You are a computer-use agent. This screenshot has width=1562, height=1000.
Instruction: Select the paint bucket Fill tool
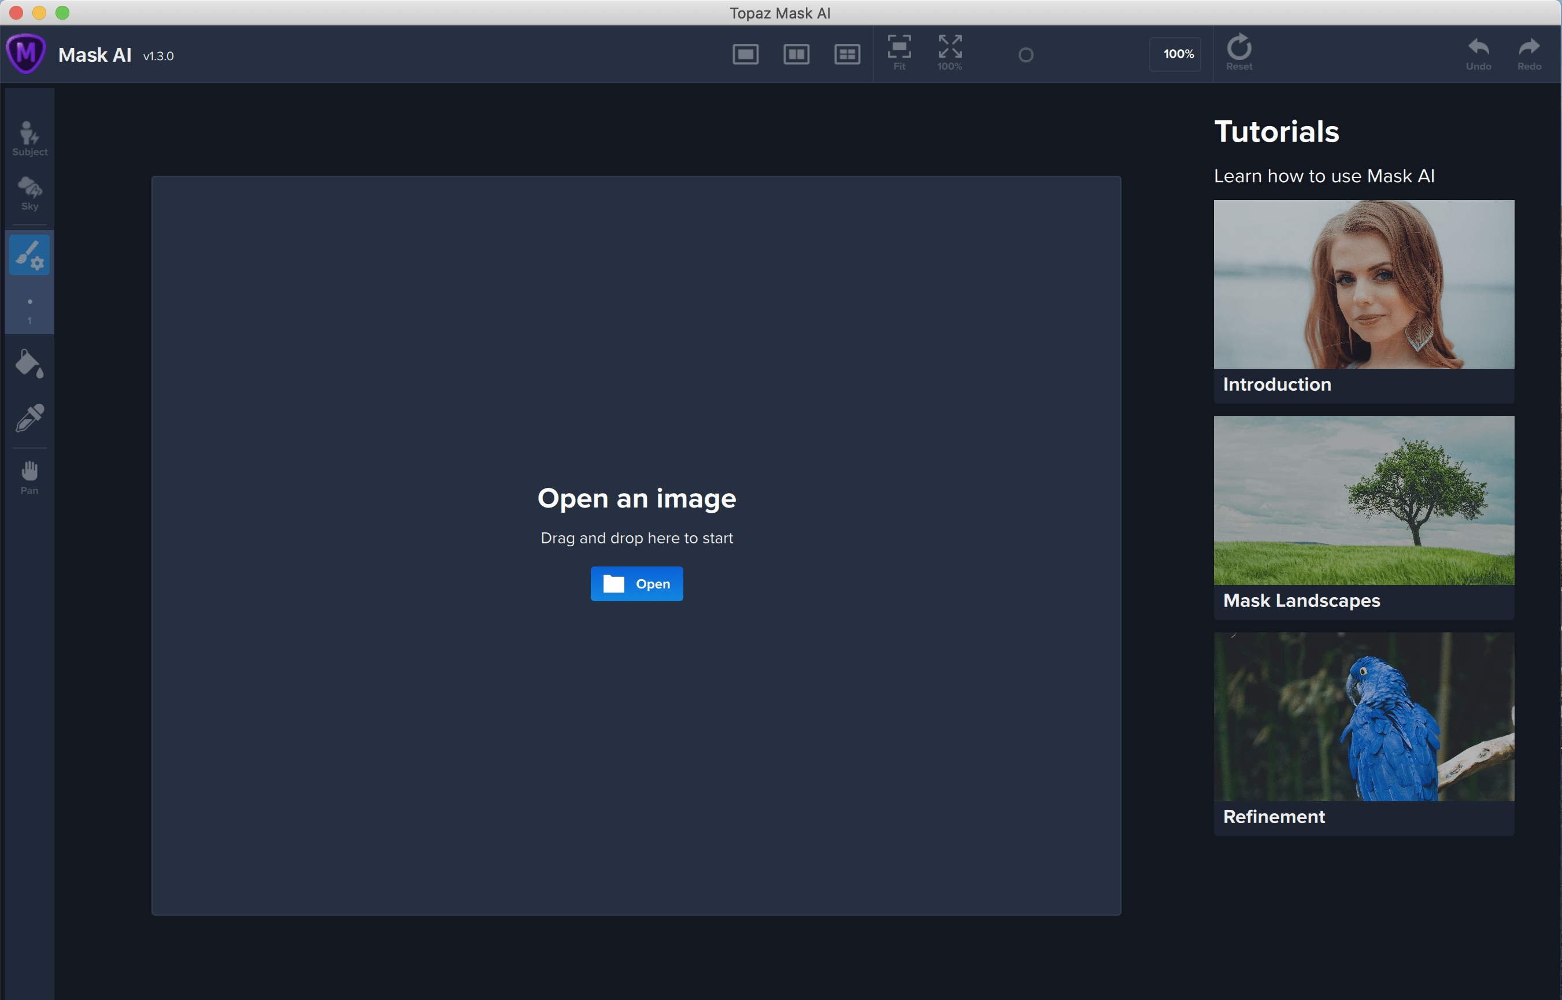click(29, 364)
